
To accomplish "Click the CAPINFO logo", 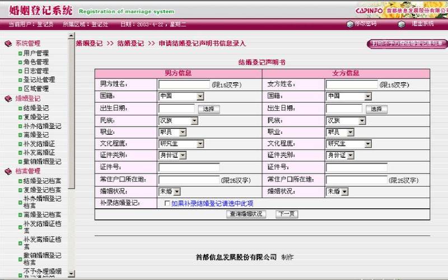I will pyautogui.click(x=369, y=11).
